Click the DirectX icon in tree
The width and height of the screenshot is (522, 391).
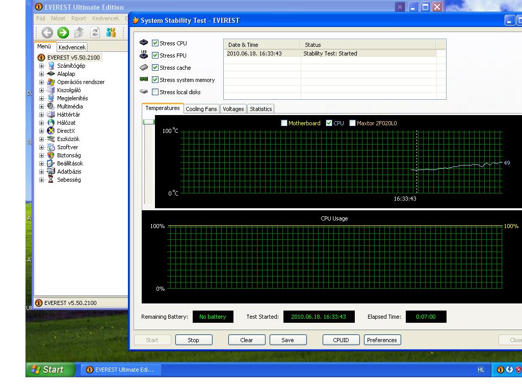click(x=51, y=131)
